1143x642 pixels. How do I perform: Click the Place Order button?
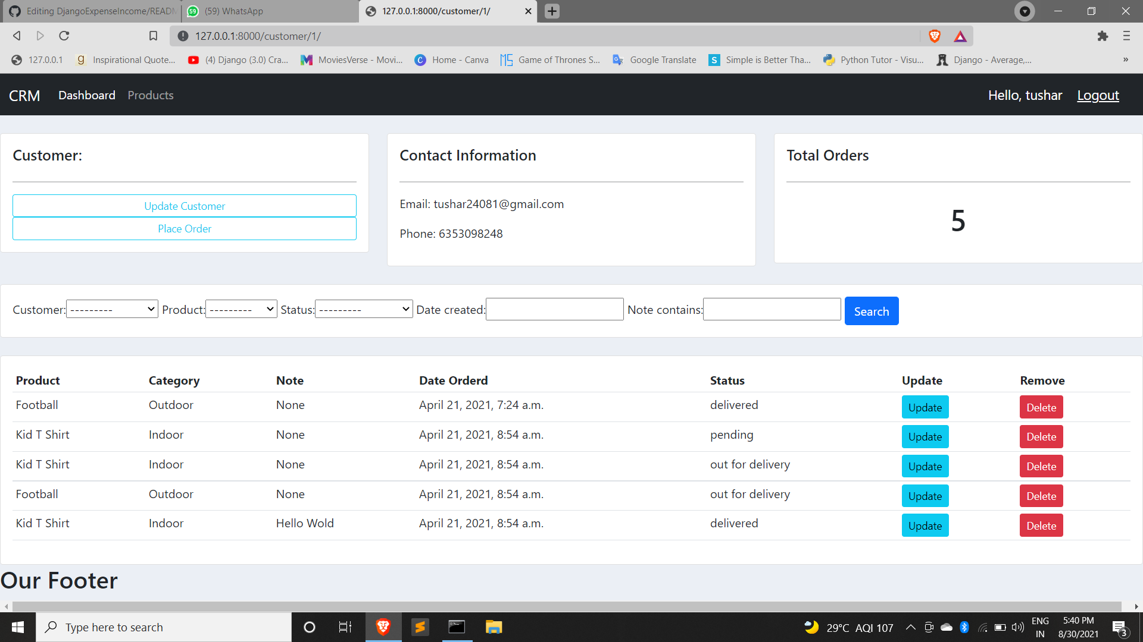click(x=184, y=228)
